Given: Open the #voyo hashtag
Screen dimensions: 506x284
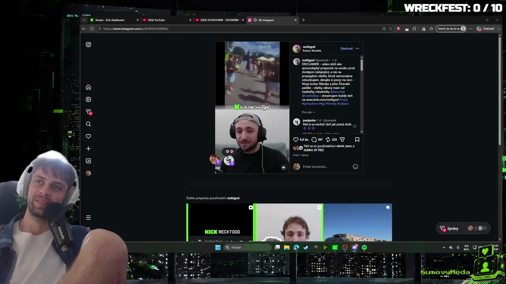Looking at the screenshot, I should click(344, 100).
